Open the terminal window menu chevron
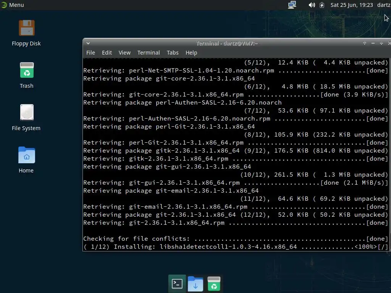Viewport: 391px width, 293px height. click(88, 43)
